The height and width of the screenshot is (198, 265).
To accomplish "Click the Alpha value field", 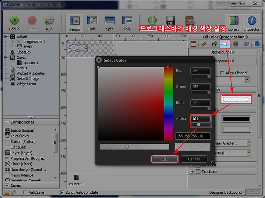I will click(x=201, y=119).
